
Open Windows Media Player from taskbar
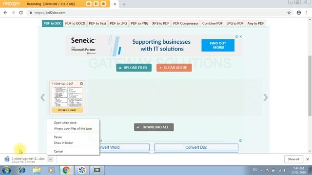point(51,170)
